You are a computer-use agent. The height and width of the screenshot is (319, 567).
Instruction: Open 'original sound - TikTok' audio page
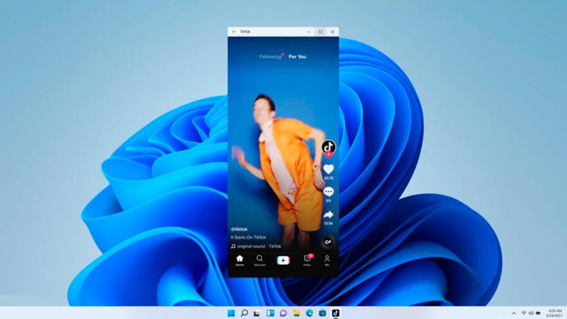coord(257,247)
